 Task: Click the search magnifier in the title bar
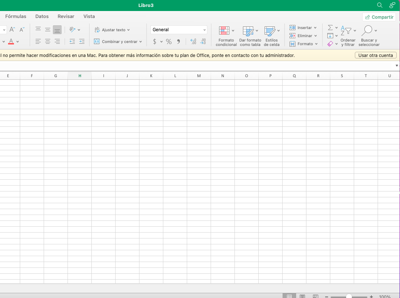[x=379, y=5]
